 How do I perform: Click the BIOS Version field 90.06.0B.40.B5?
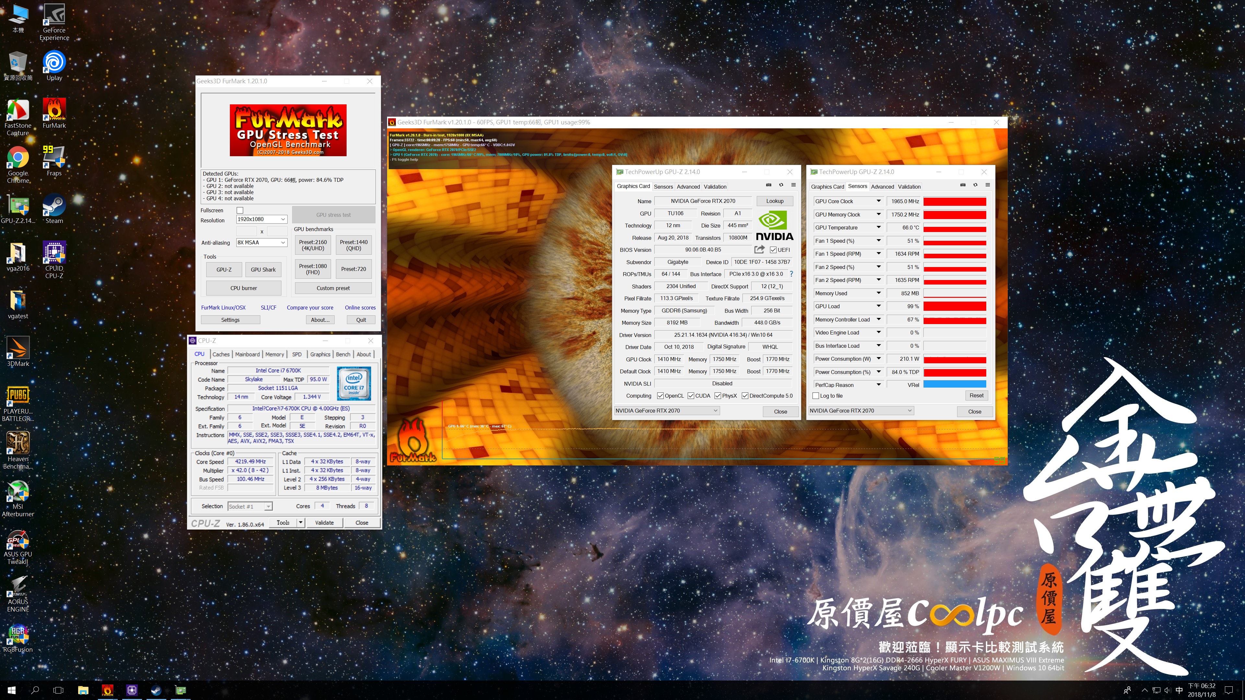(x=703, y=250)
